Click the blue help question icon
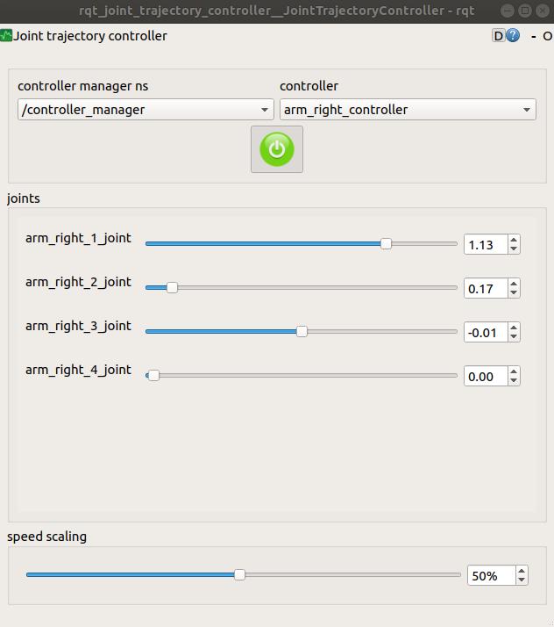Viewport: 554px width, 627px height. 513,36
